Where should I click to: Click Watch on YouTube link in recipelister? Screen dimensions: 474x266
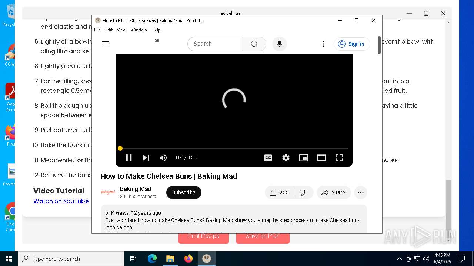point(61,201)
